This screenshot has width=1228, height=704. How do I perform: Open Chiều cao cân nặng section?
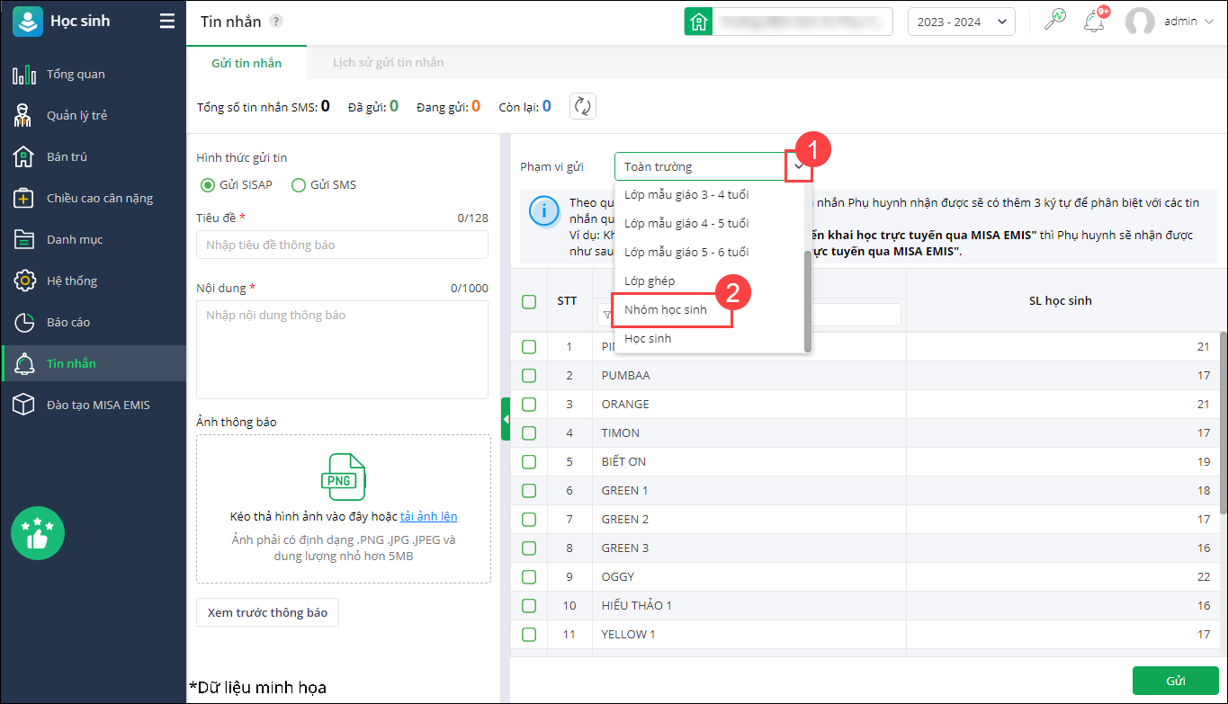(94, 198)
